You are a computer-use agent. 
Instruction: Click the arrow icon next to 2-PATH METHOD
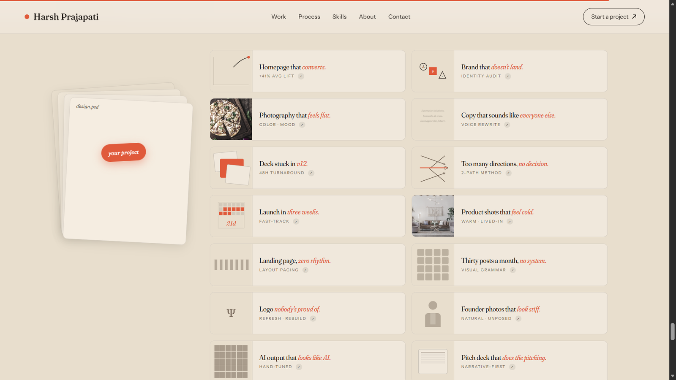coord(508,173)
